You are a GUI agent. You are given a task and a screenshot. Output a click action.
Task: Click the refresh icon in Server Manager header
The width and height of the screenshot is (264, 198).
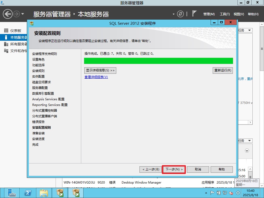tap(180, 14)
